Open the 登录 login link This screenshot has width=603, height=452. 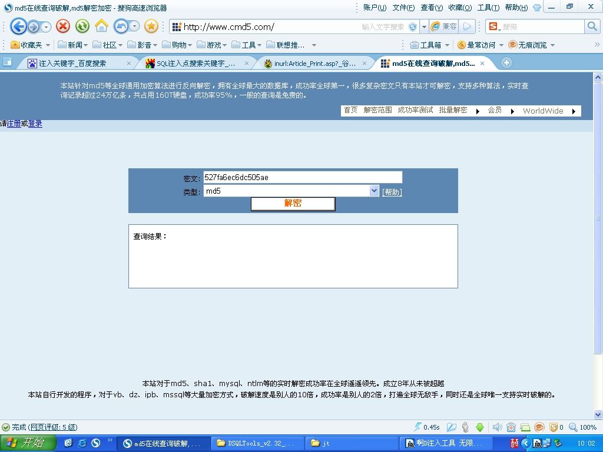click(x=35, y=124)
